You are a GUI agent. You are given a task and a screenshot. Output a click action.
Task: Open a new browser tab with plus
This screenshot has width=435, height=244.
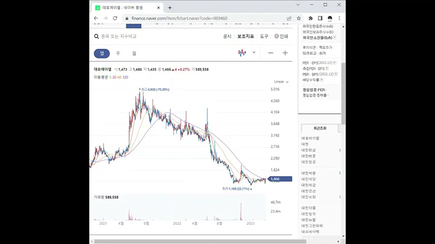(x=170, y=8)
